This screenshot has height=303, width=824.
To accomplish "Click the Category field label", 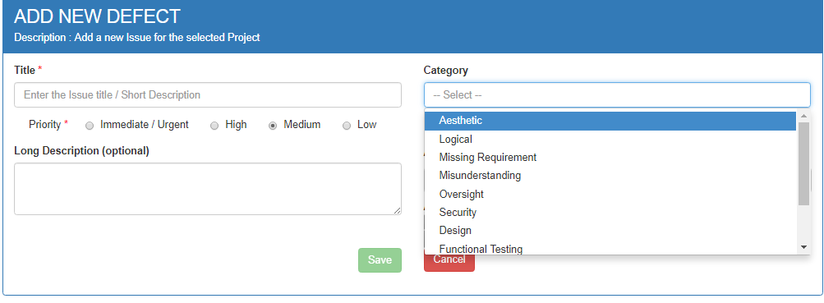I will coord(445,71).
